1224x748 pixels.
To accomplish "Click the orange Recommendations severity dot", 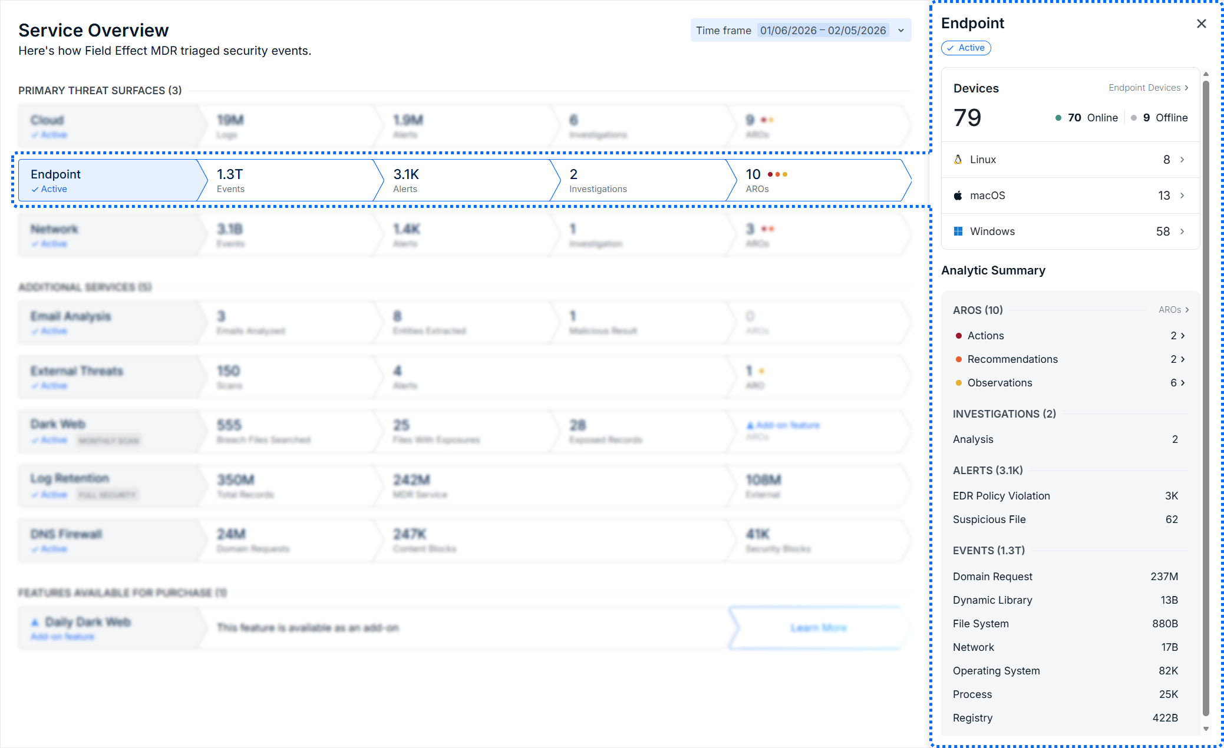I will [x=958, y=359].
